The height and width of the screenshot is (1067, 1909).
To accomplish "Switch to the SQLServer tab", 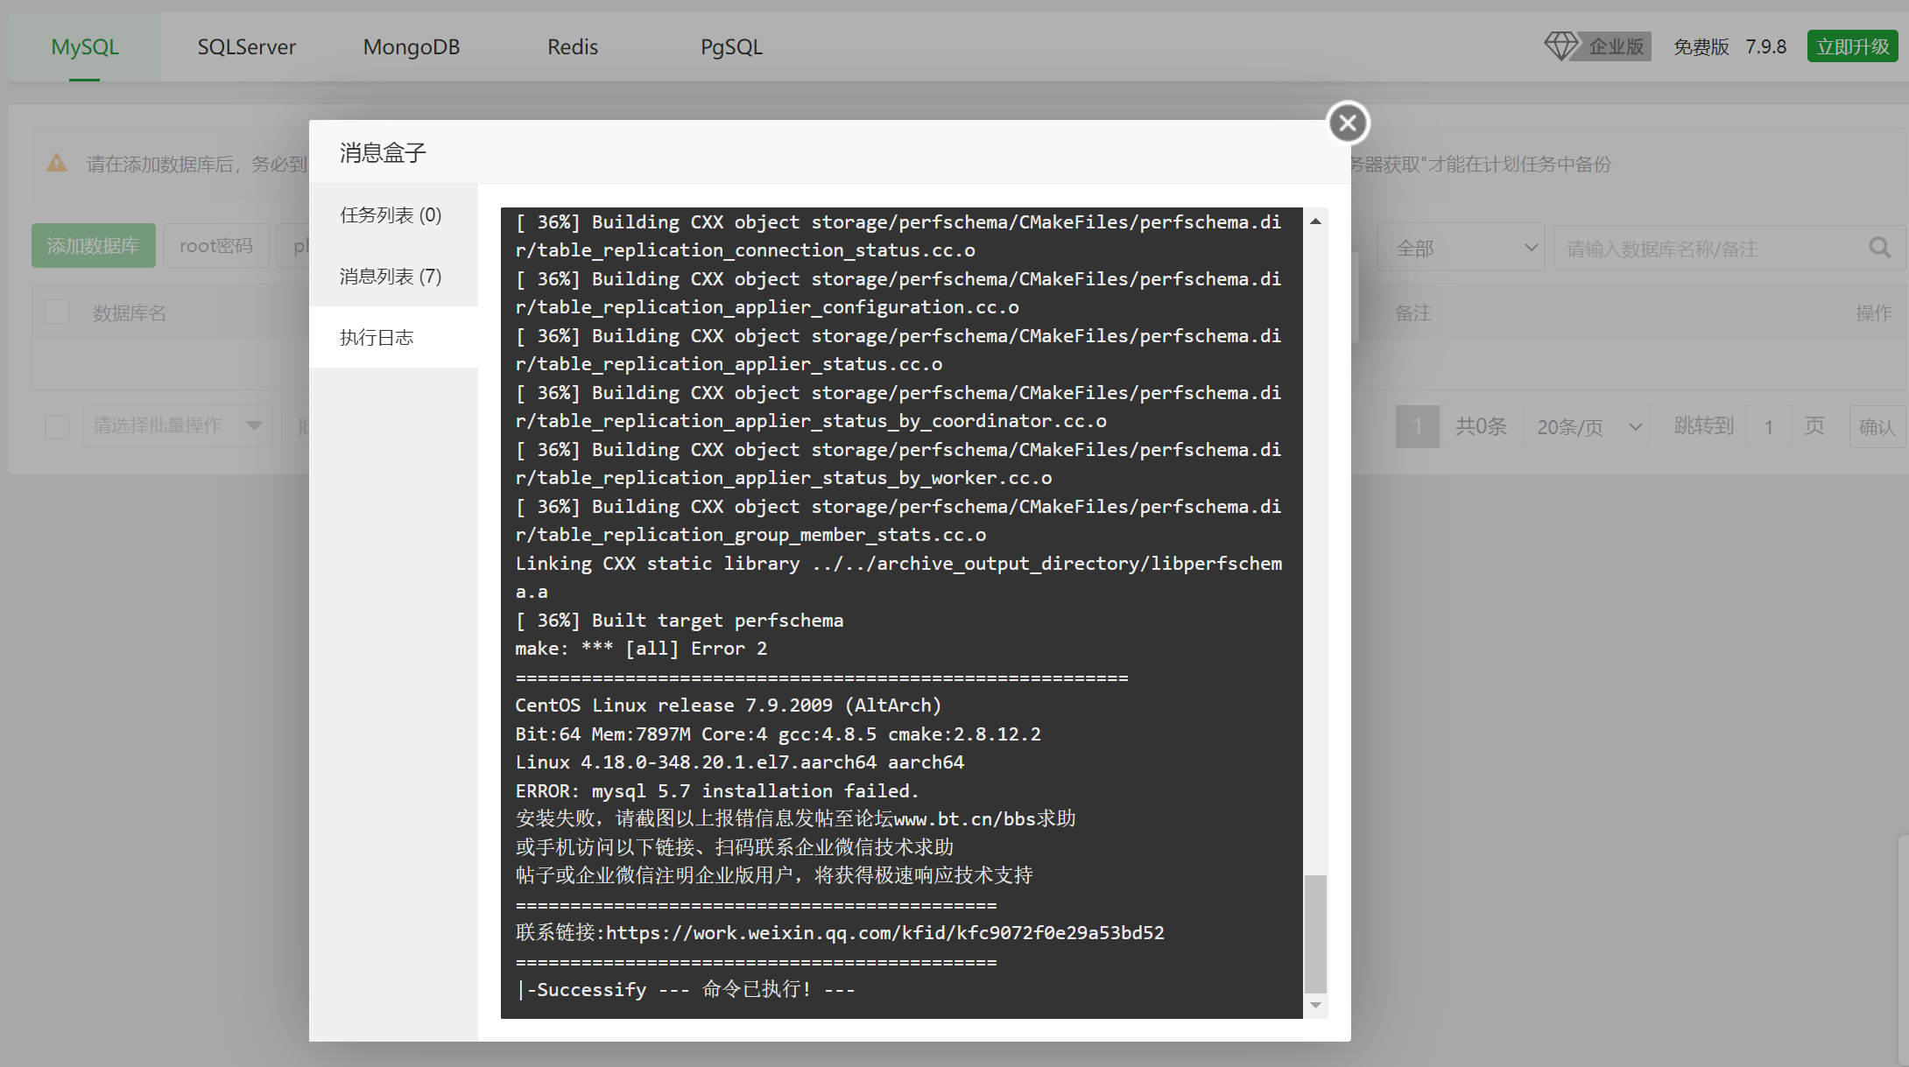I will click(x=246, y=46).
